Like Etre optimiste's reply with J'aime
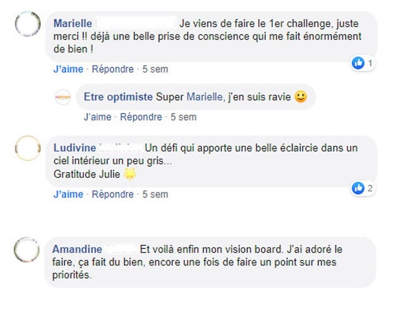 [x=97, y=117]
